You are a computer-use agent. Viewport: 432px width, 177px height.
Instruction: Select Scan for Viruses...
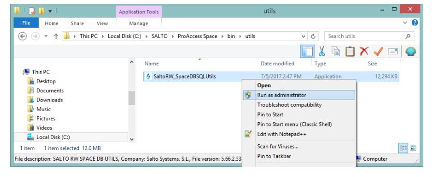click(299, 147)
